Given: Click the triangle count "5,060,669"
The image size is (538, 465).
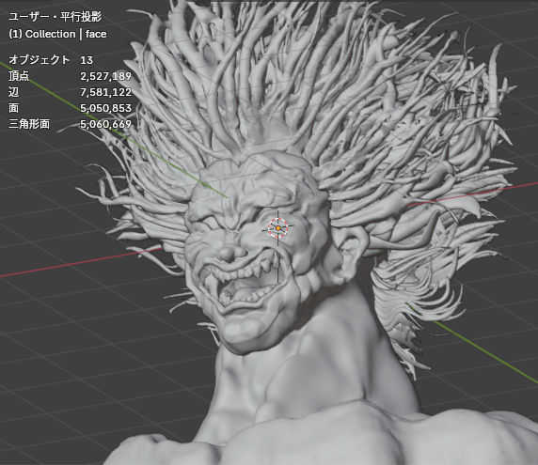Looking at the screenshot, I should point(105,124).
